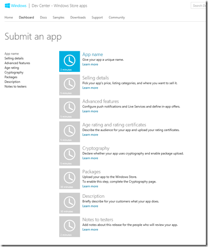Click Learn more under Cryptography

tap(90, 158)
